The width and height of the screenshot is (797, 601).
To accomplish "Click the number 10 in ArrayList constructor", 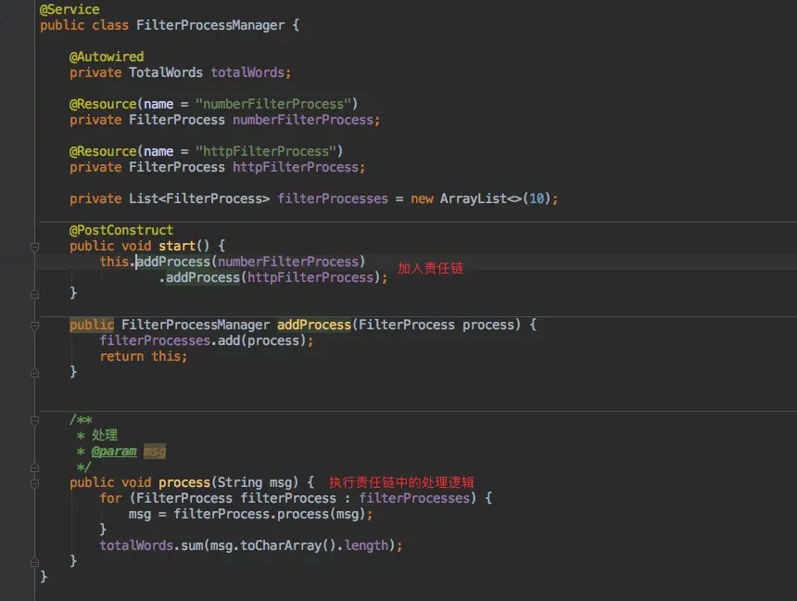I will pos(537,198).
